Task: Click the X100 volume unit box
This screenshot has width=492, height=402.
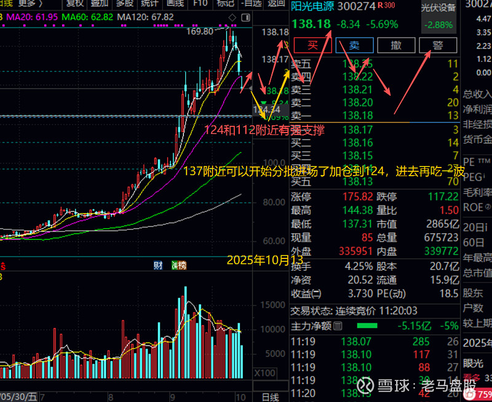Action: point(266,373)
